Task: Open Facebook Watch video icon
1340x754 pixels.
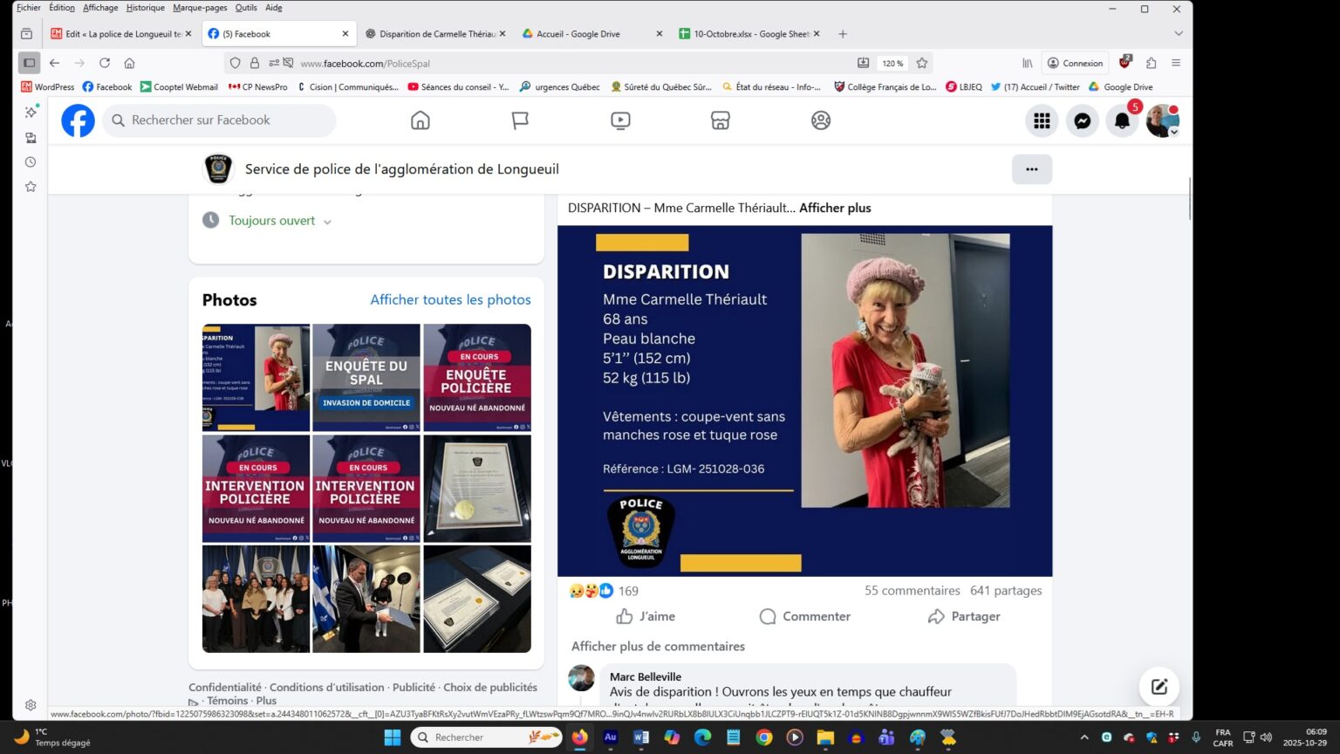Action: pyautogui.click(x=620, y=120)
